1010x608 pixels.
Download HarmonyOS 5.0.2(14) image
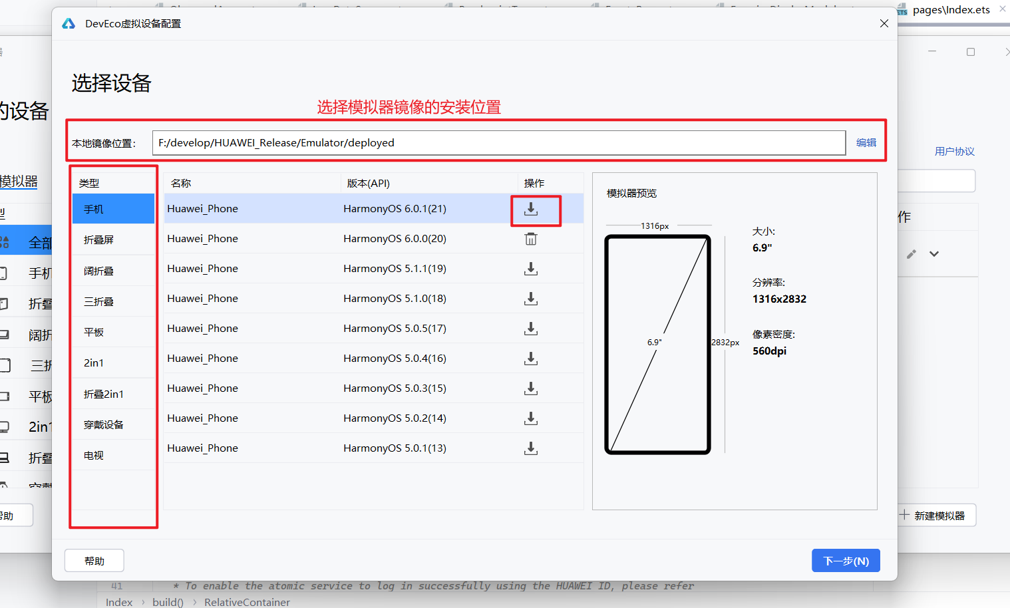click(530, 418)
